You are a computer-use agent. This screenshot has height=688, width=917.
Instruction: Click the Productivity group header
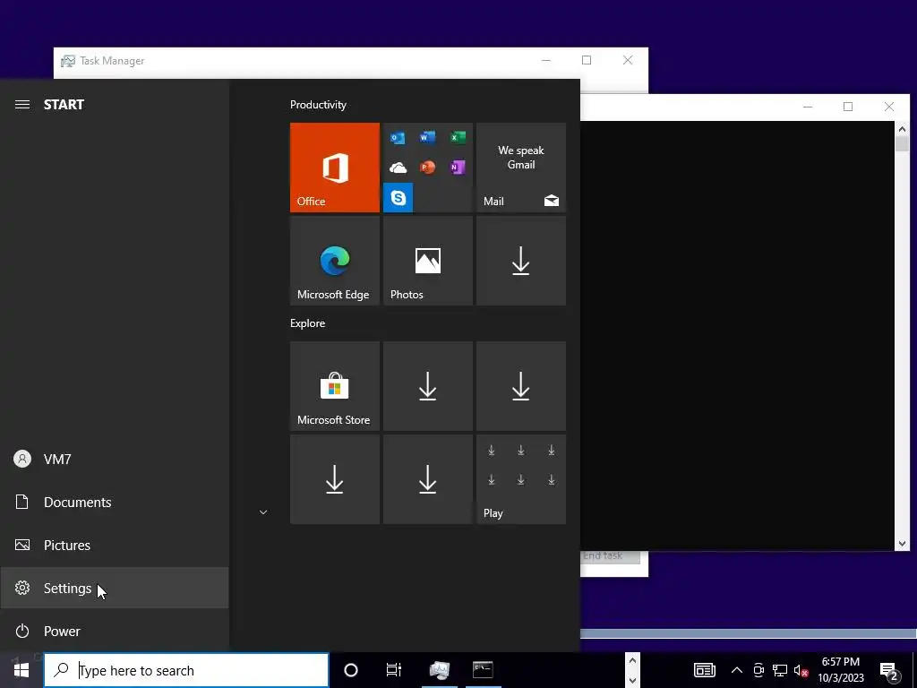[318, 105]
